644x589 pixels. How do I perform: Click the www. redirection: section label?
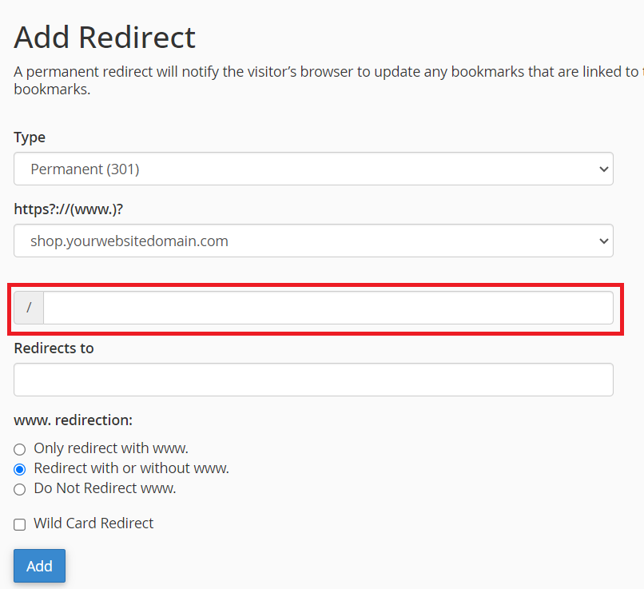click(x=73, y=420)
